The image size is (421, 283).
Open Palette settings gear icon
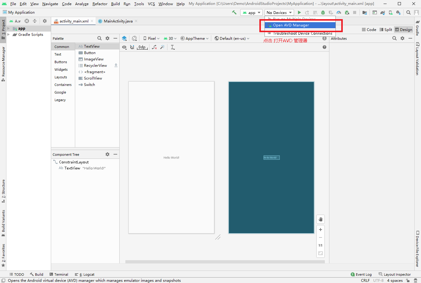107,38
